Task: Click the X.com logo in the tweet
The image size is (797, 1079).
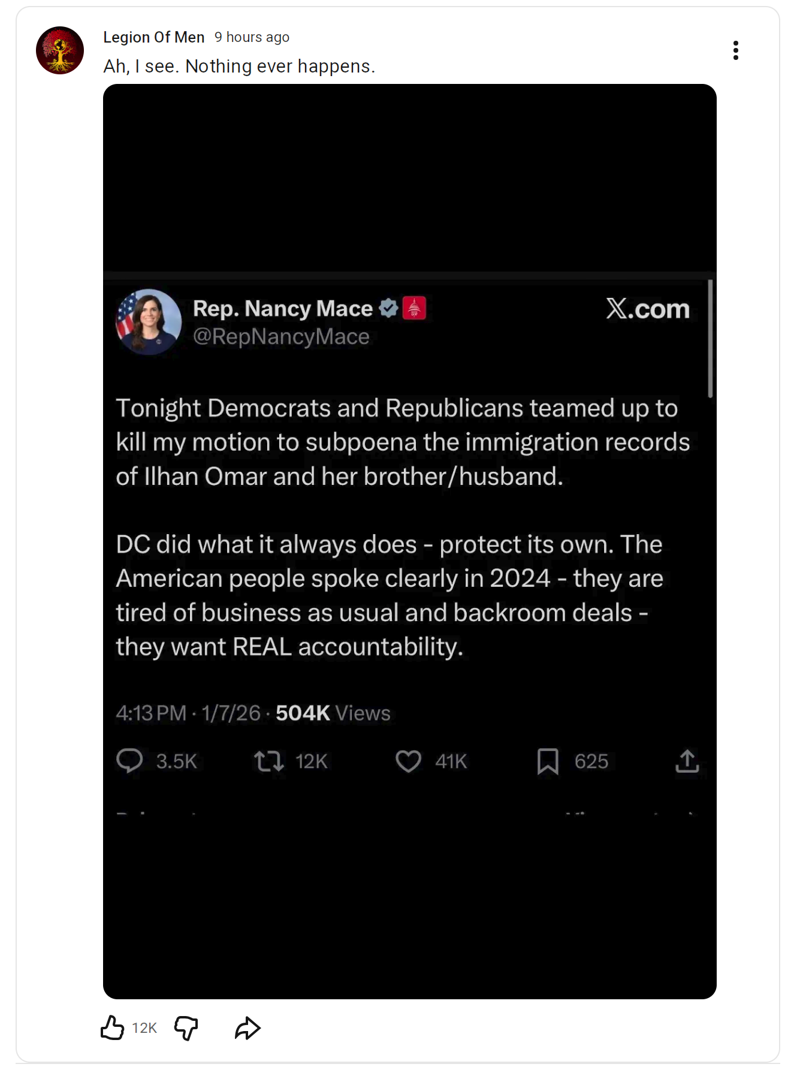Action: tap(648, 309)
